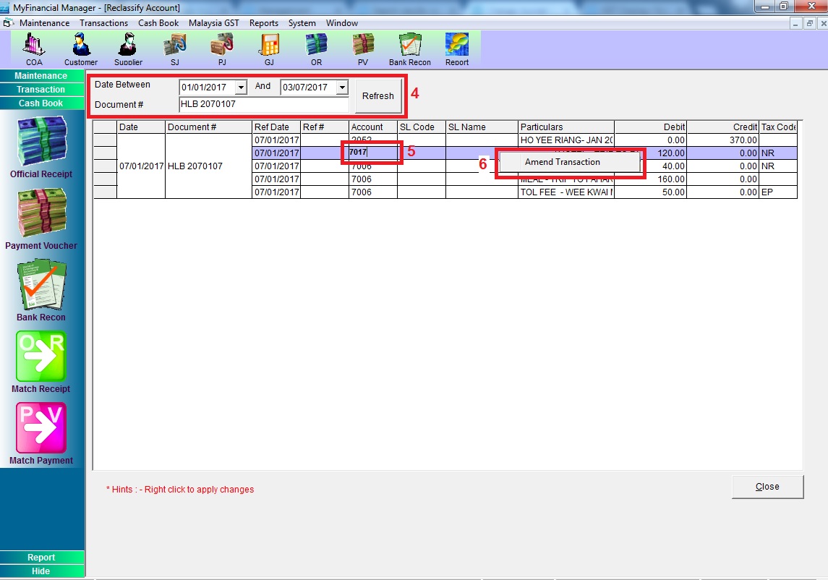Open the GJ general journal icon
828x580 pixels.
click(x=269, y=48)
